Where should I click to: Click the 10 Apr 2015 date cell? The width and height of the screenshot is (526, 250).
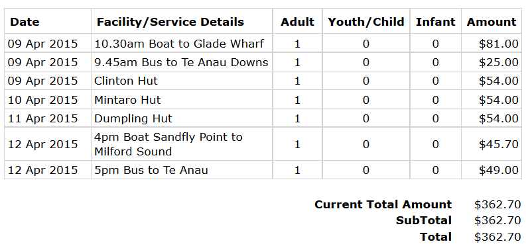click(x=48, y=99)
